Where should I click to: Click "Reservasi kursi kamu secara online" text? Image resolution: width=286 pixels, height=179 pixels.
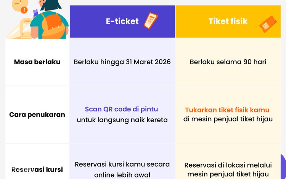122,164
